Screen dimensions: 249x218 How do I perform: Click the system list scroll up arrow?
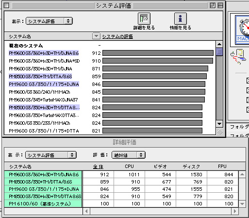(x=219, y=44)
